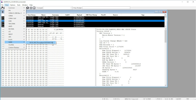Click the NR5G MAC PDSCH Stats header line
This screenshot has height=100, width=196.
pos(116,29)
